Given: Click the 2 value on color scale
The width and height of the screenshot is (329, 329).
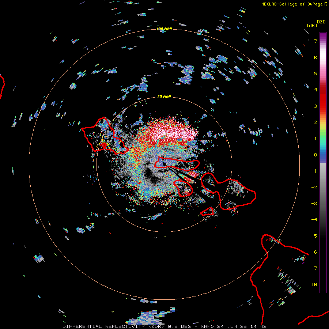Looking at the screenshot, I should (x=315, y=122).
